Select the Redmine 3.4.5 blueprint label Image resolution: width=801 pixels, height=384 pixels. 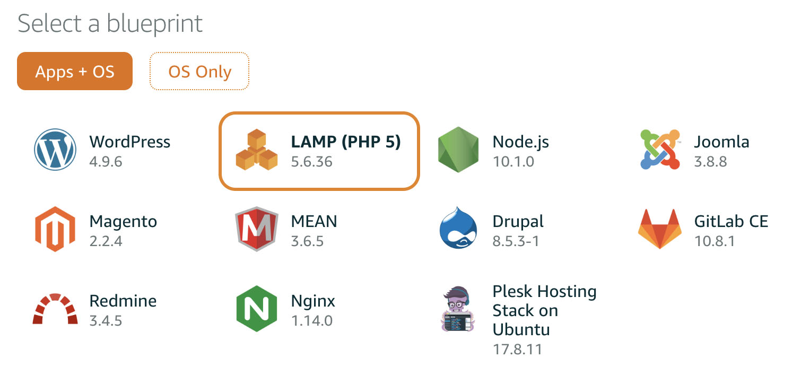point(123,310)
